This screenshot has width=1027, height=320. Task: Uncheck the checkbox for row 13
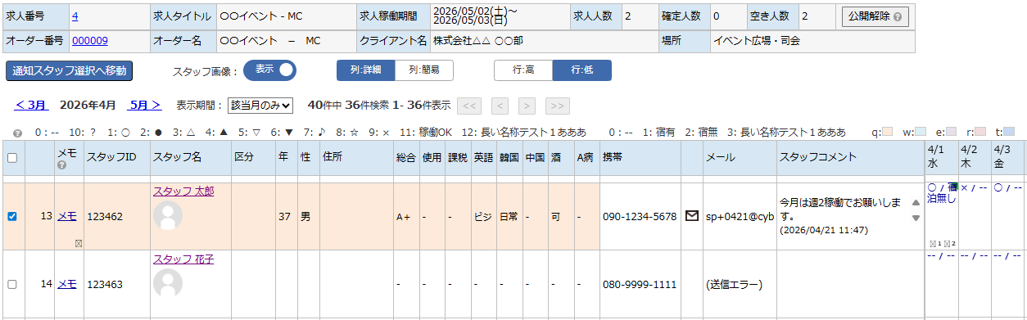click(x=11, y=217)
